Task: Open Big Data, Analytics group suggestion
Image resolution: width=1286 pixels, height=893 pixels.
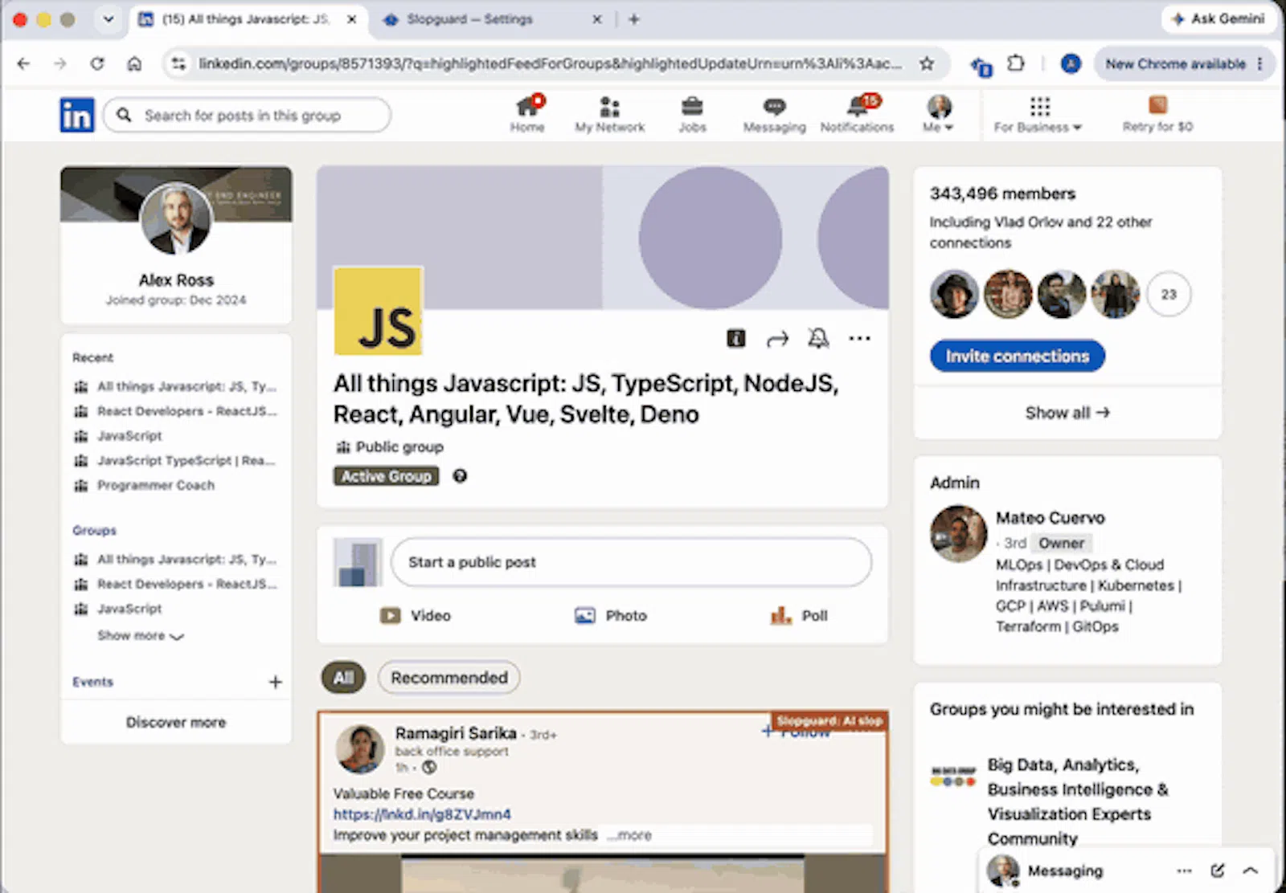Action: pos(1078,801)
